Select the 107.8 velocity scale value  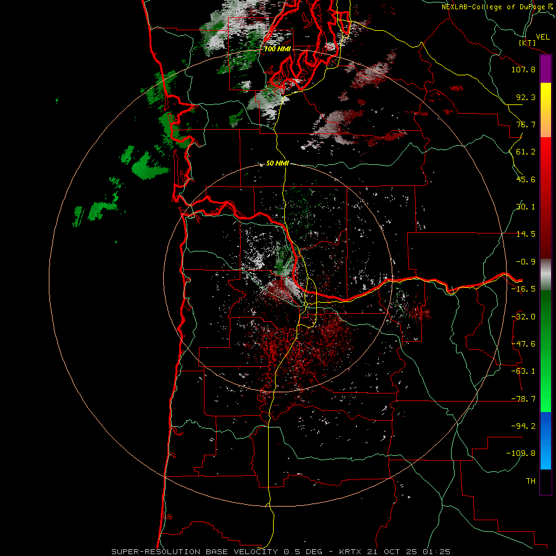click(523, 69)
